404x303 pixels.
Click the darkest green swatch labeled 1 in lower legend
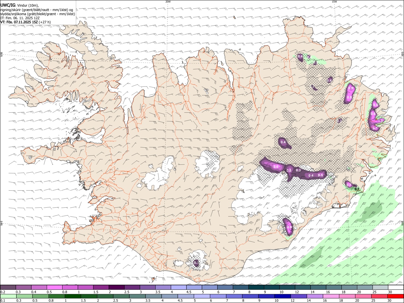[x=73, y=296]
